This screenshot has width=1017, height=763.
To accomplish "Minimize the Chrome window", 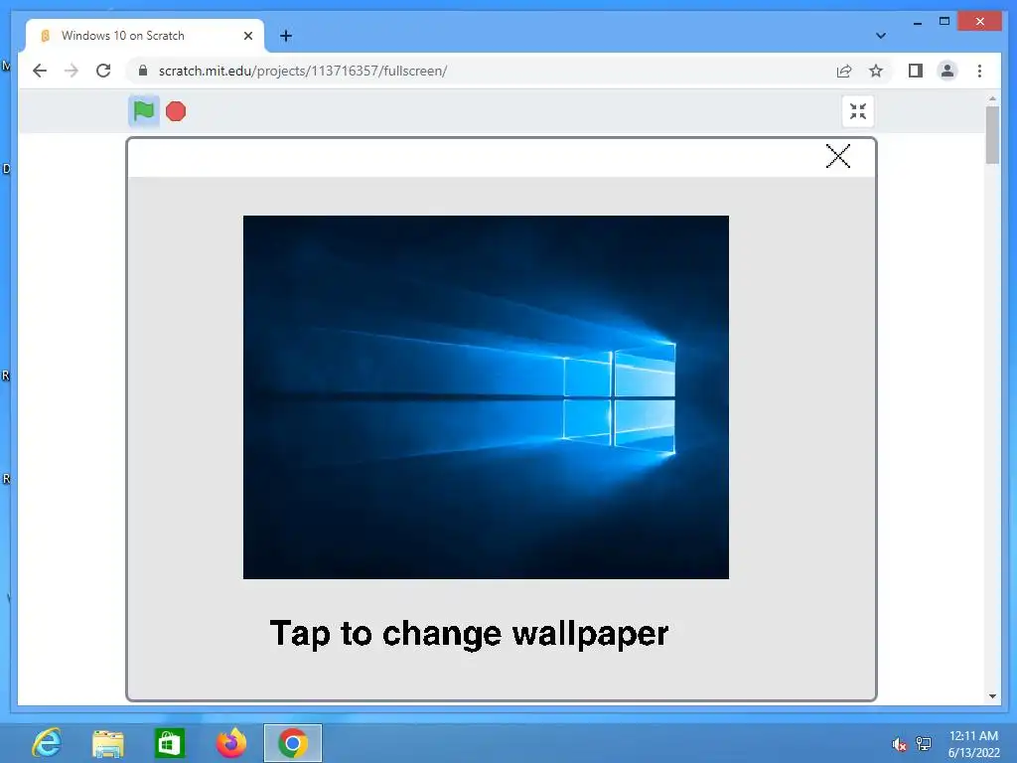I will (917, 22).
